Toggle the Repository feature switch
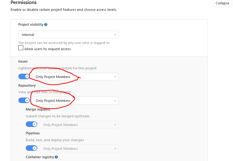 (x=24, y=100)
